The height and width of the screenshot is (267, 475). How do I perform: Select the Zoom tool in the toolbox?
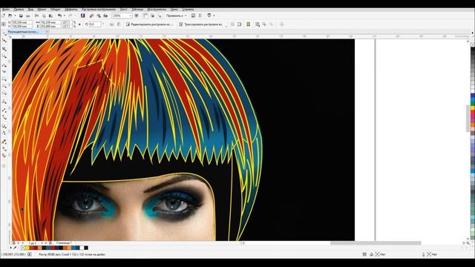pos(4,56)
